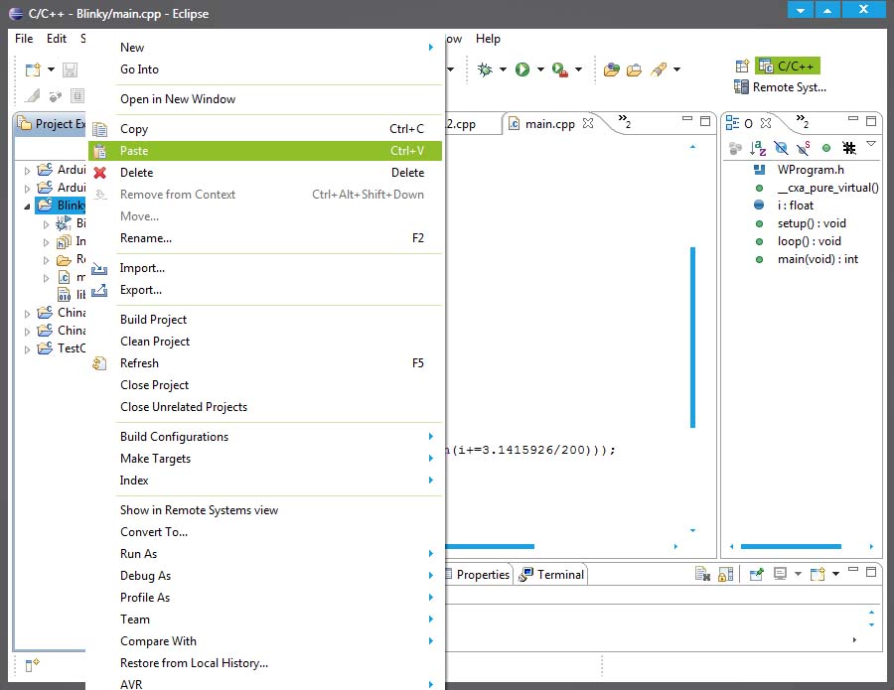Screen dimensions: 894x690
Task: Select i : float in Outline
Action: pos(796,206)
